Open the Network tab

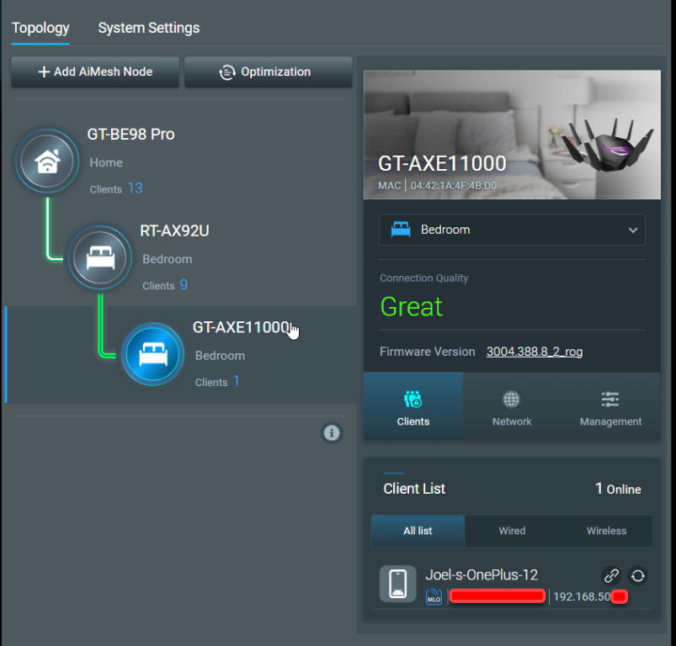(x=512, y=406)
